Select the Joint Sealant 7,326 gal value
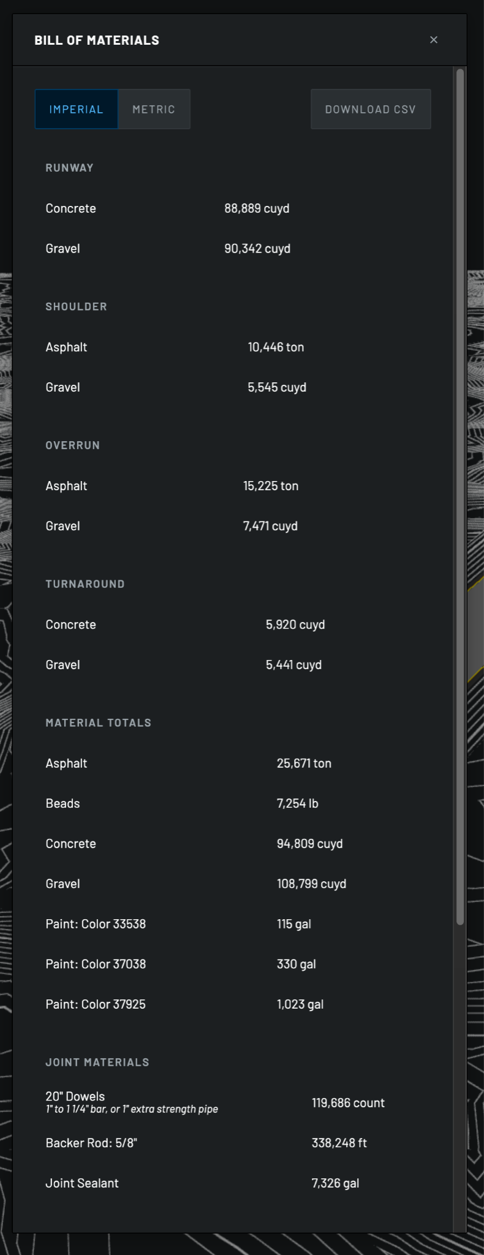Screen dimensions: 484x1255 [335, 1183]
